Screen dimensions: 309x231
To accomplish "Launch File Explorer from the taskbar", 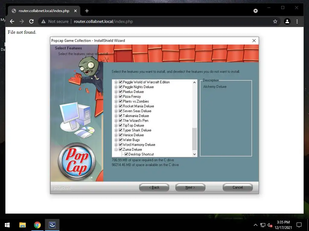I will click(x=22, y=225).
